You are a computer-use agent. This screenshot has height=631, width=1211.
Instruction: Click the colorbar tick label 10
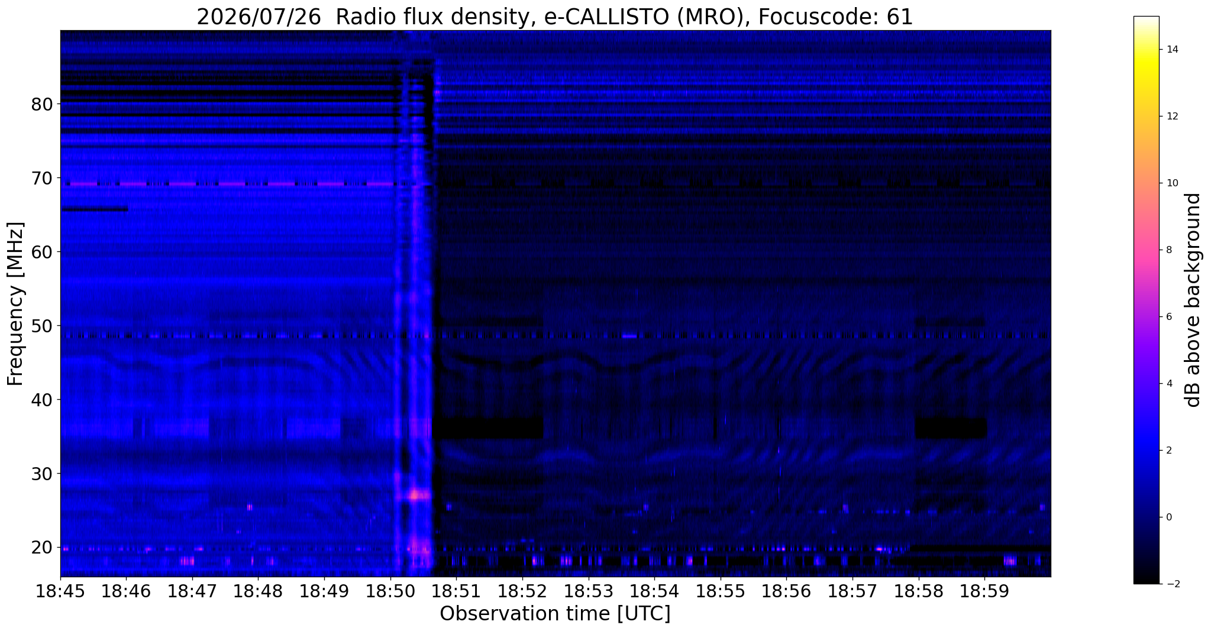tap(1172, 183)
